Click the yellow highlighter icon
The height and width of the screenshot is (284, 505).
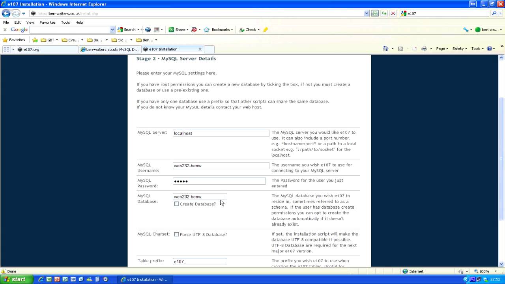pos(265,30)
